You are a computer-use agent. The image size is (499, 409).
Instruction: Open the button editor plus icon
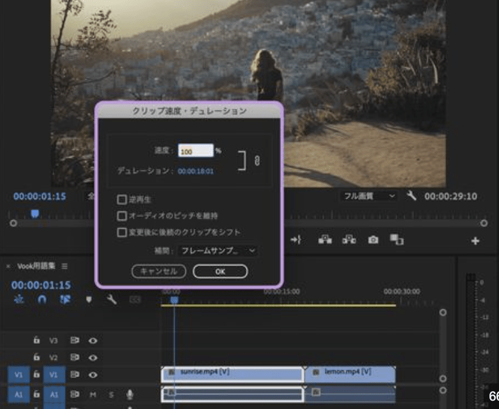[475, 241]
